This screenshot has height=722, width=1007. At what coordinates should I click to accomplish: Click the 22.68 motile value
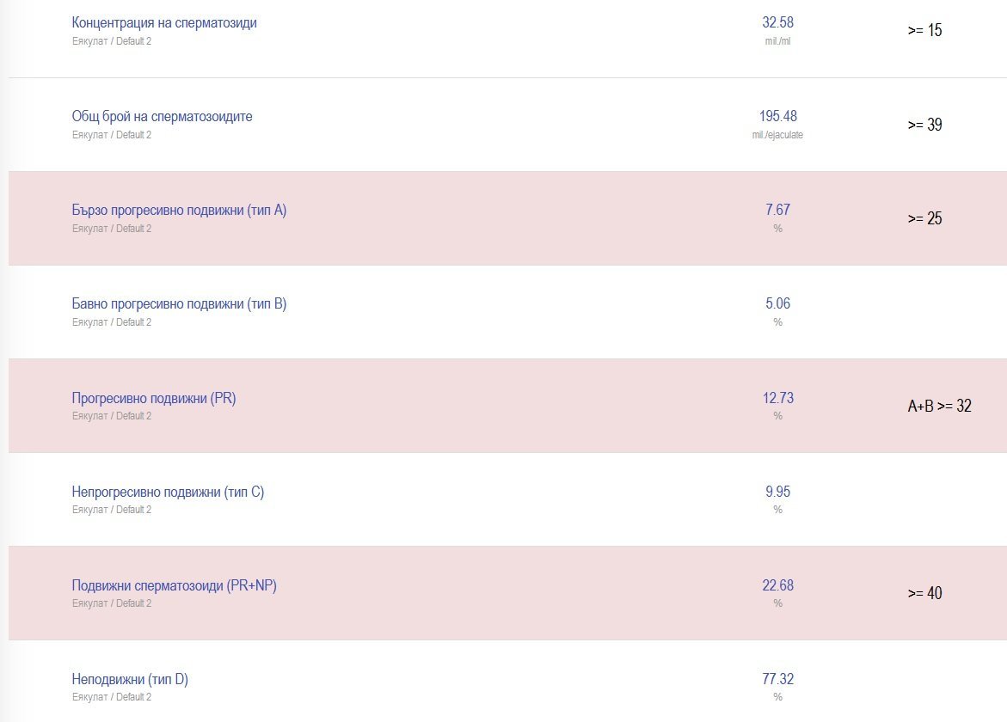coord(777,585)
